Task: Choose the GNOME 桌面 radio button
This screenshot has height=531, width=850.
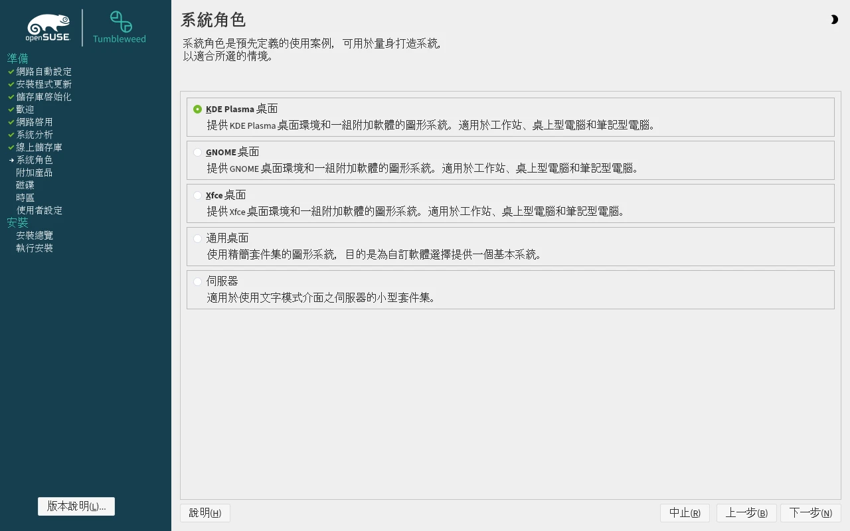Action: [x=197, y=152]
